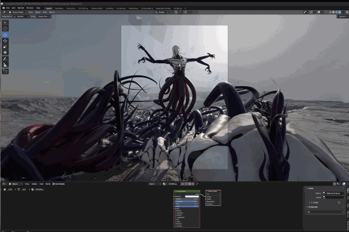Pin the material in the node editor header
This screenshot has width=349, height=232.
(x=197, y=184)
